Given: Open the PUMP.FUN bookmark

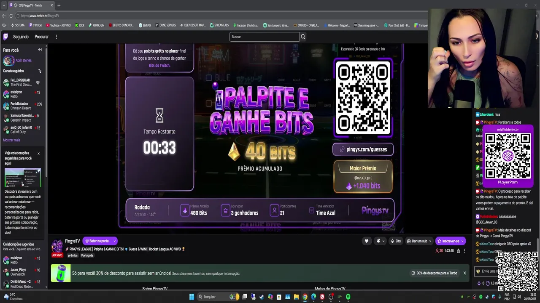Looking at the screenshot, I should pyautogui.click(x=96, y=25).
